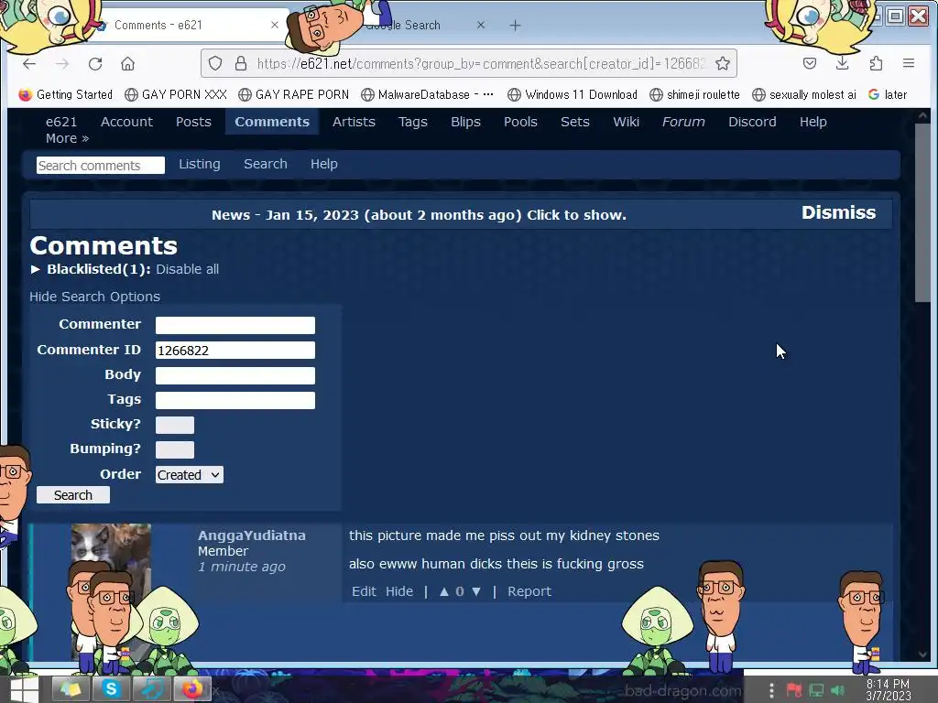Go back using the browser back arrow

[x=28, y=63]
